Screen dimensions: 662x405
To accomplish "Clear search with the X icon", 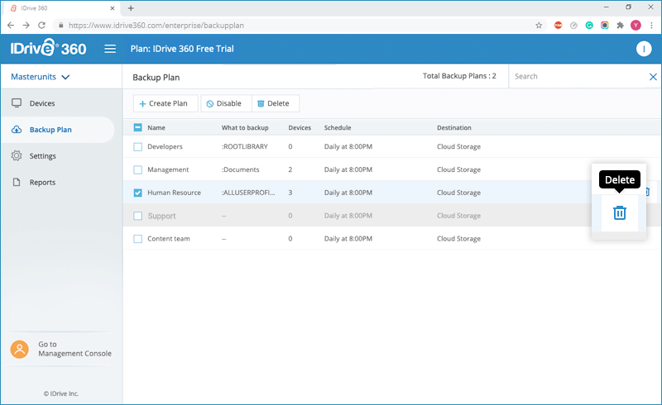I will (x=653, y=77).
